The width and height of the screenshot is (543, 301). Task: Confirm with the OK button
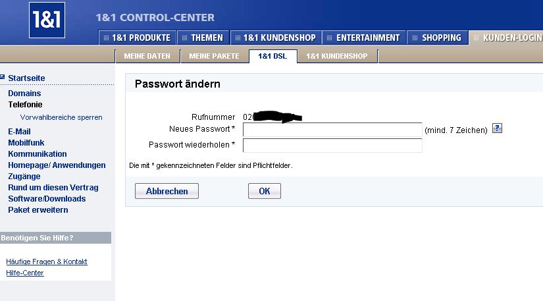(x=265, y=192)
